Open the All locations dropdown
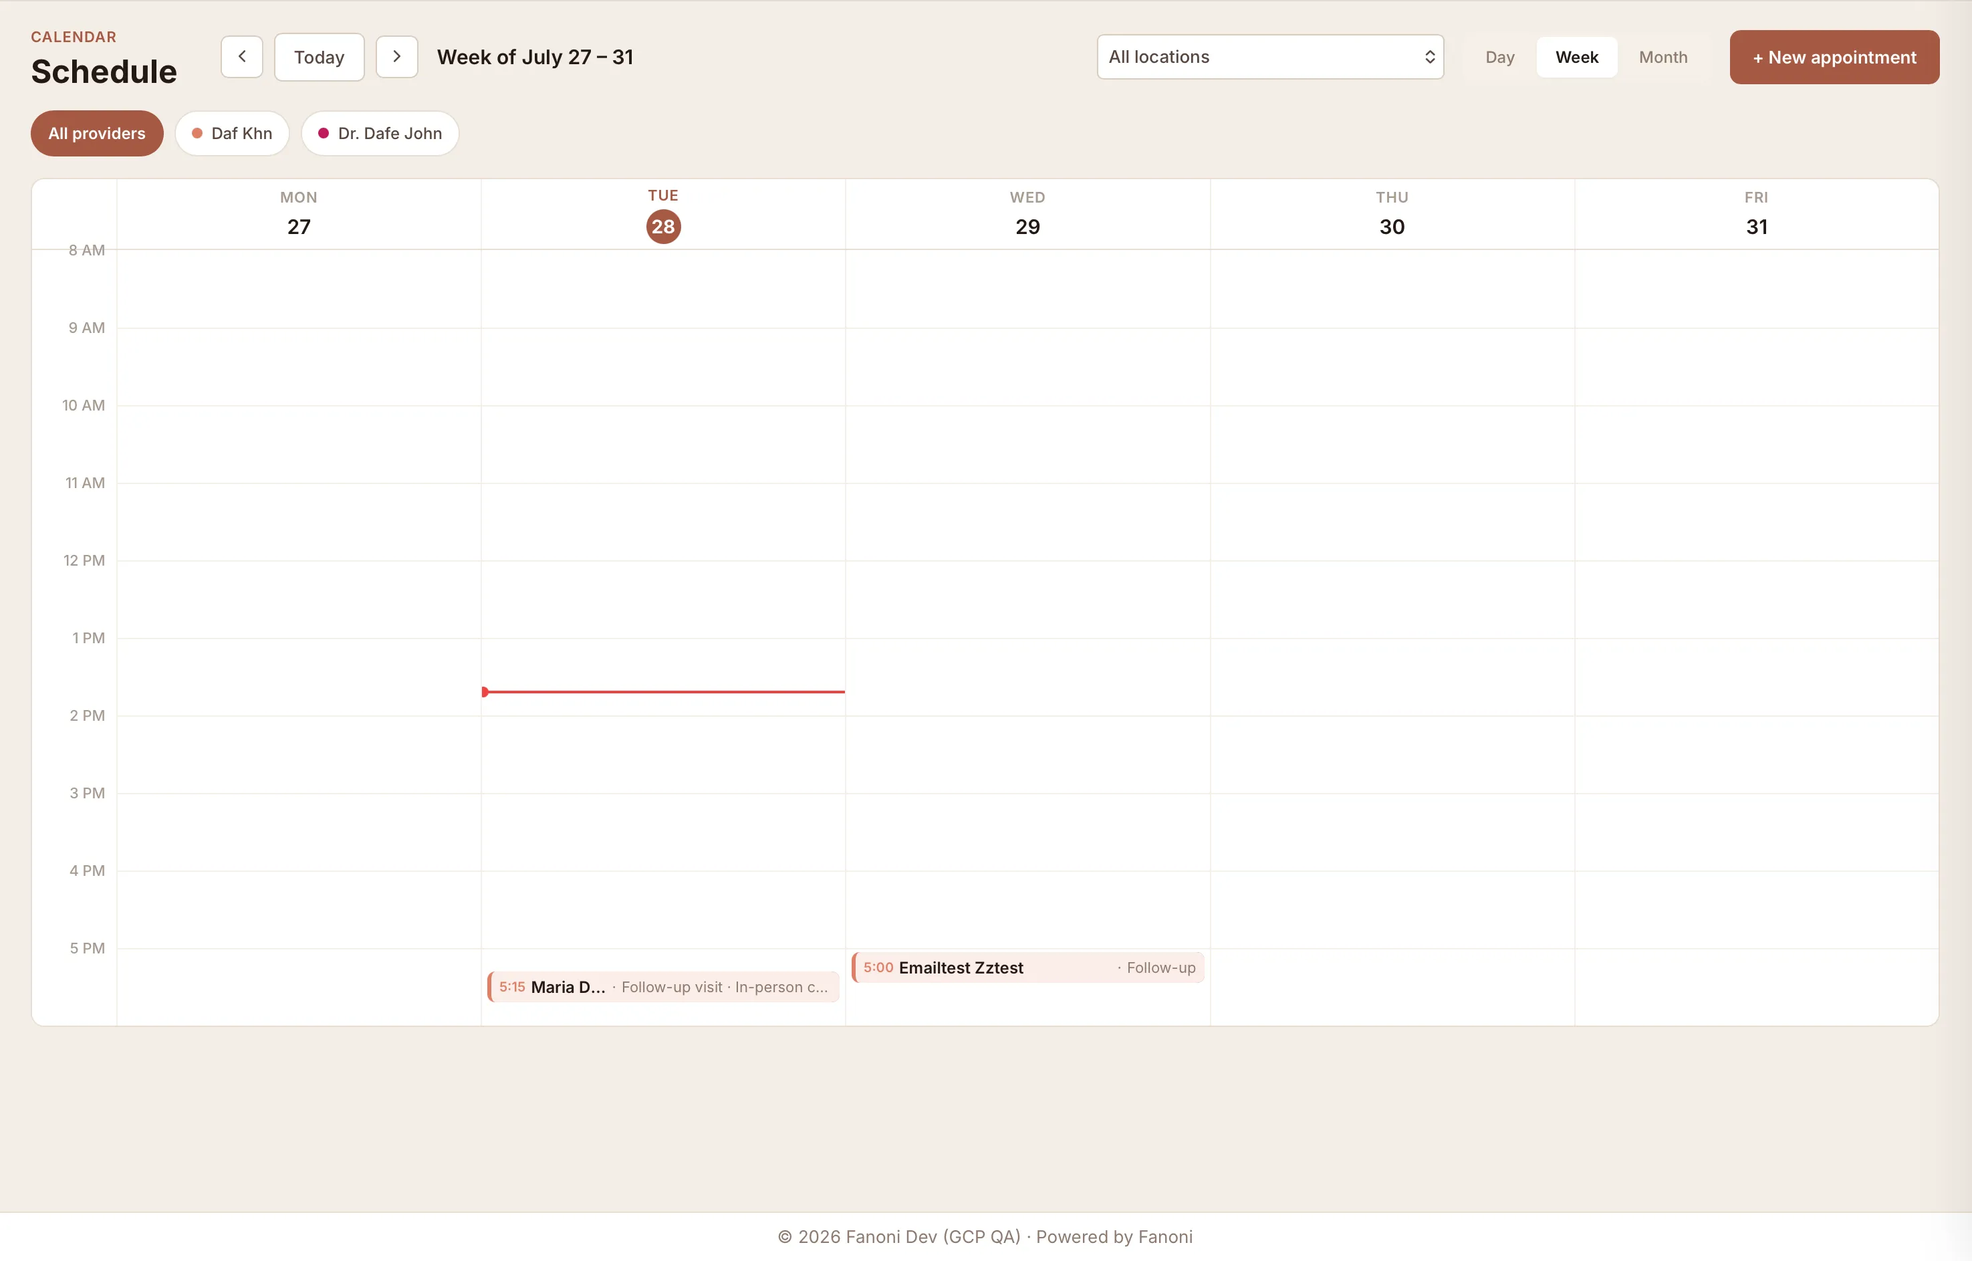This screenshot has width=1972, height=1261. click(1270, 58)
